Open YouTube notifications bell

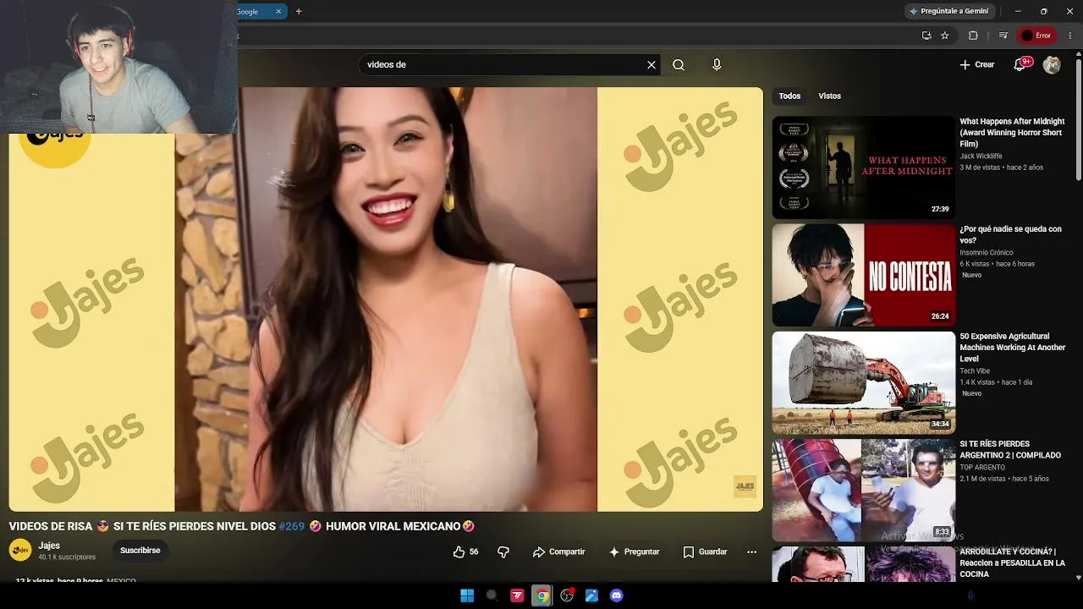pyautogui.click(x=1020, y=65)
